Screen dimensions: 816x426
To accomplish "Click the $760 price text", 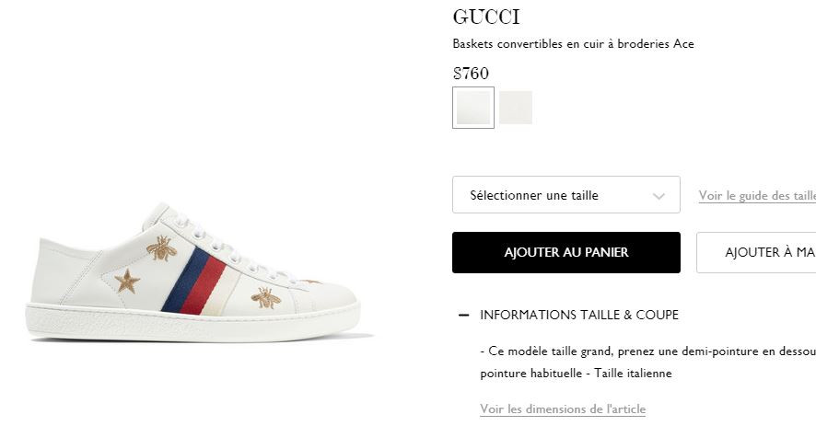I will [x=471, y=73].
